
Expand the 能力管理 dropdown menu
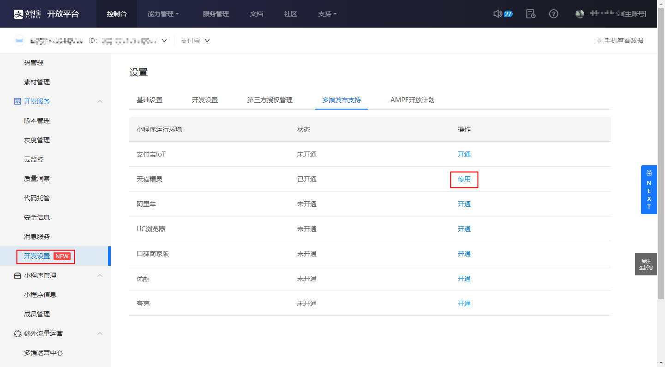pyautogui.click(x=163, y=14)
